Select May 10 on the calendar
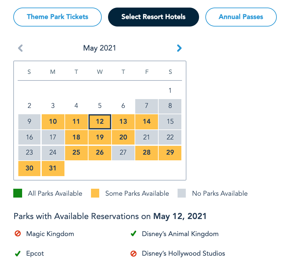Screen dimensions: 297x267 (x=53, y=122)
